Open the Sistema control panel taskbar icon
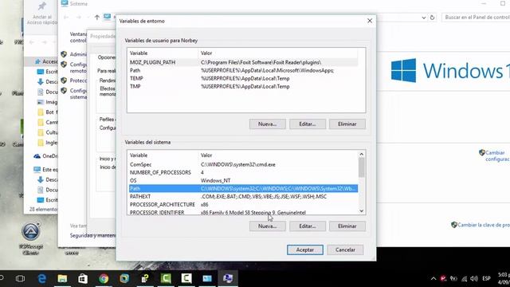The width and height of the screenshot is (510, 287). [x=207, y=278]
